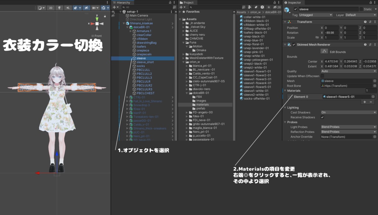This screenshot has height=215, width=378.
Task: Open the Layer dropdown (Default)
Action: (x=361, y=15)
